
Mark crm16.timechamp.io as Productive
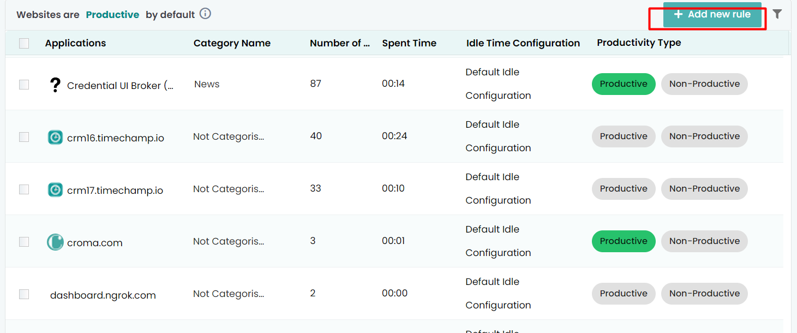point(624,136)
